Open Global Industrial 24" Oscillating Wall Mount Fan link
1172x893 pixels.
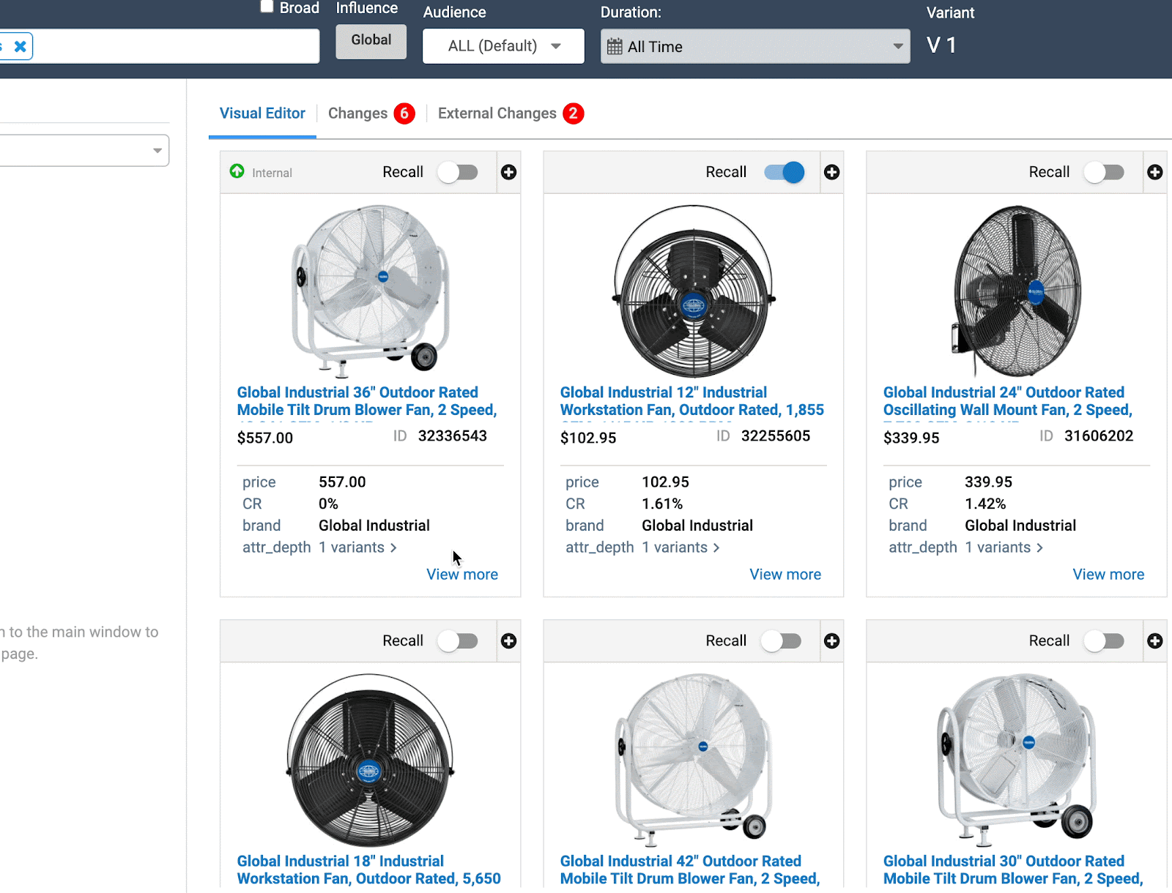point(1008,401)
